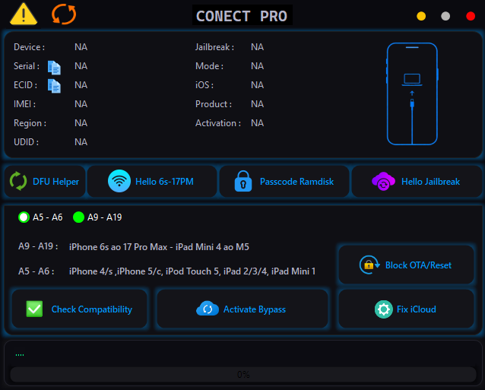Click the blue cloud Activate Bypass icon

208,309
